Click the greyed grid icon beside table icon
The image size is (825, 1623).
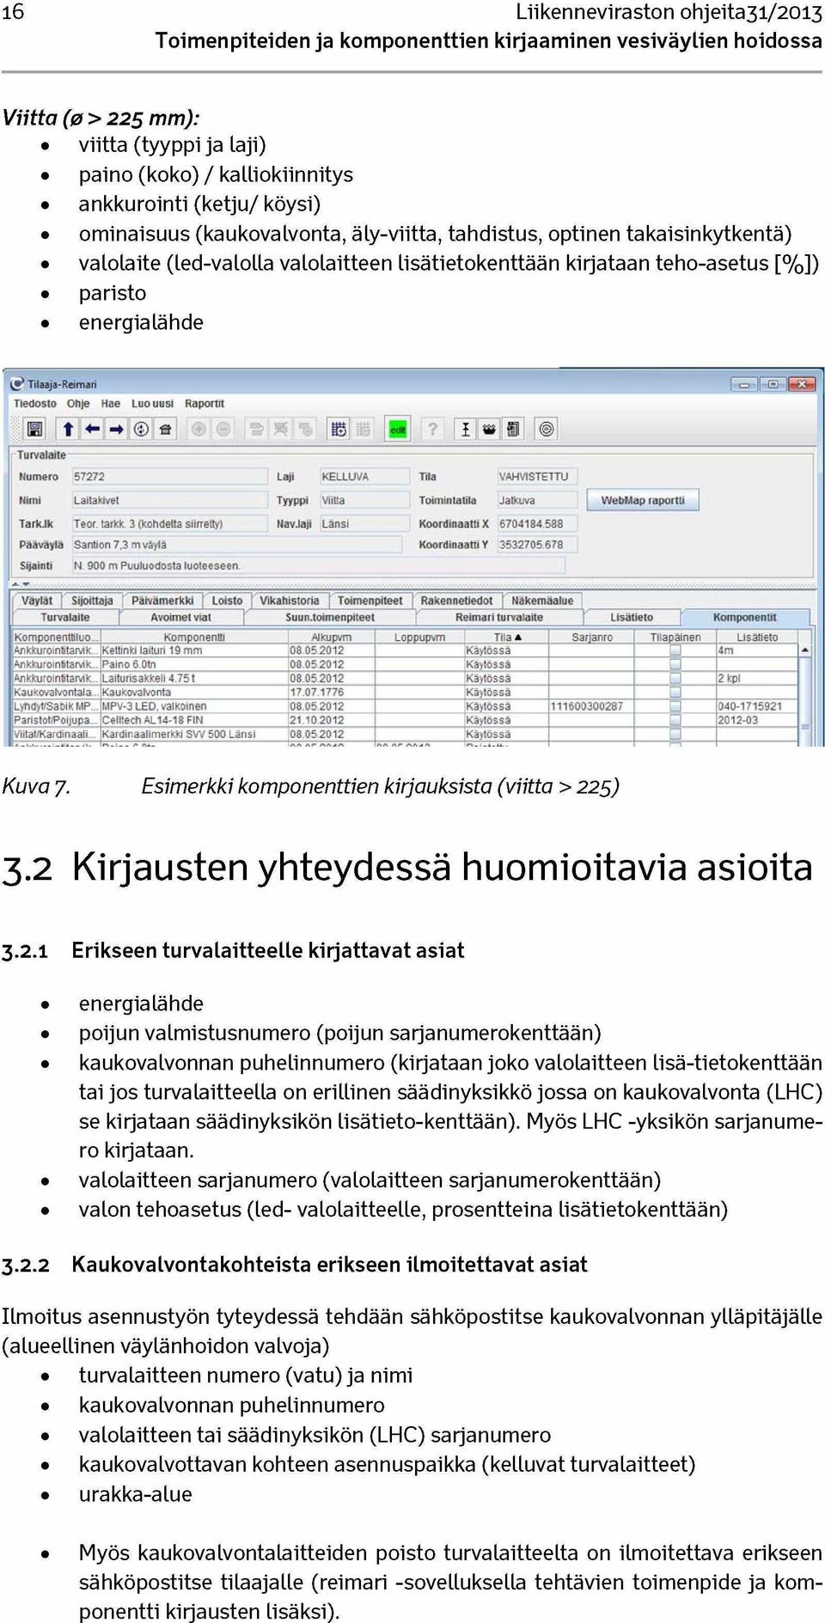tap(364, 429)
